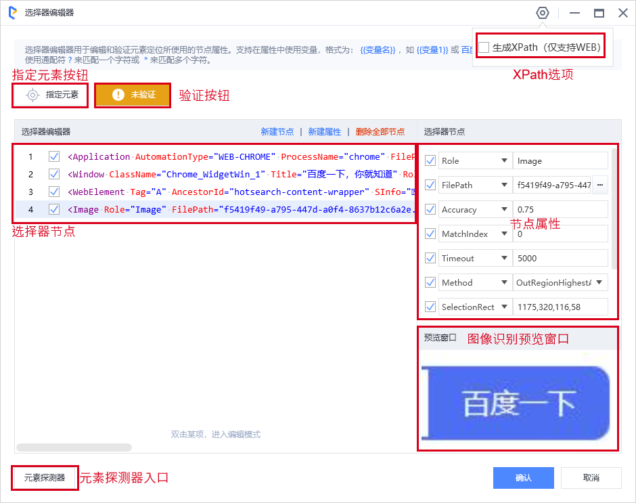Open the Method value dropdown OutRegionHighest
Viewport: 636px width, 503px height.
click(560, 282)
